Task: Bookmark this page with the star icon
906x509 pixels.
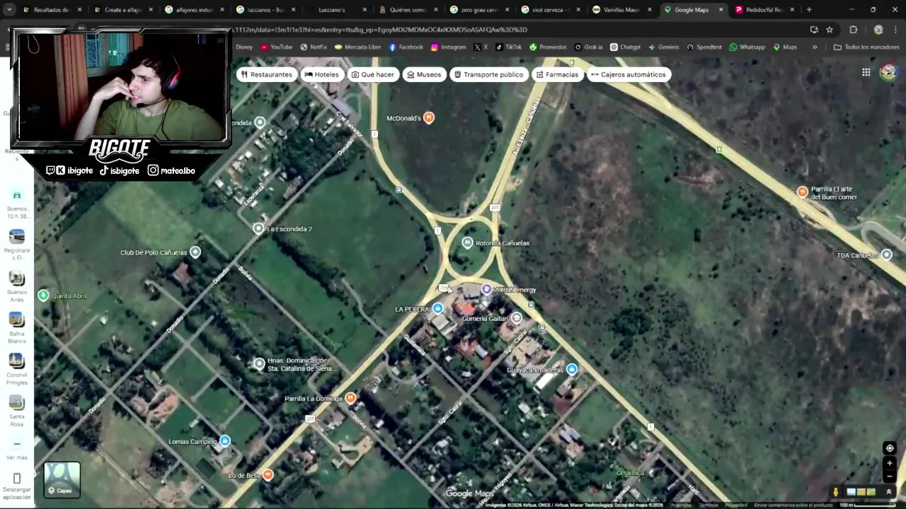Action: (830, 30)
